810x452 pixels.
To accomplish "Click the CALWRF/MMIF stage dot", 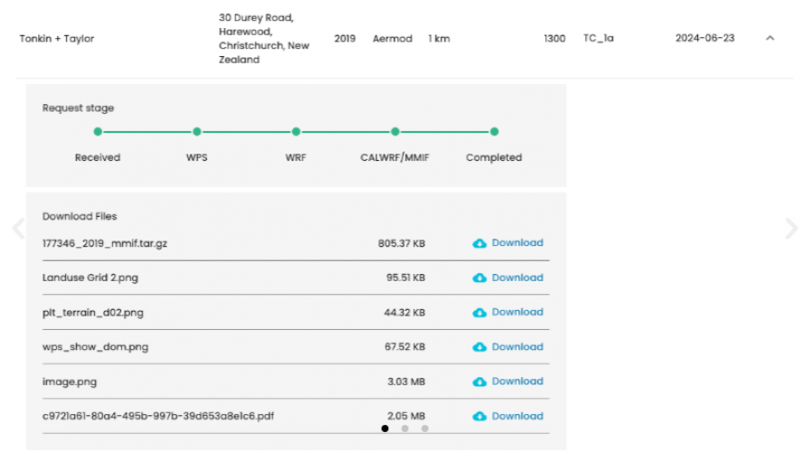I will pos(396,132).
